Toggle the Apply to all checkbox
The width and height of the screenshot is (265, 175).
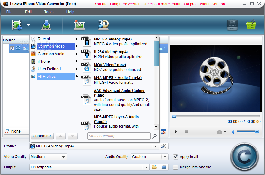[176, 157]
